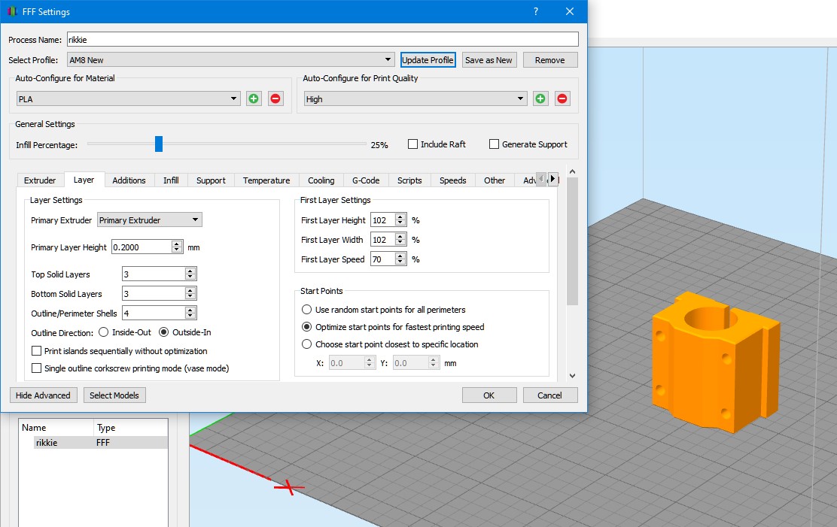Image resolution: width=837 pixels, height=527 pixels.
Task: Remove the PLA material configuration
Action: 275,98
